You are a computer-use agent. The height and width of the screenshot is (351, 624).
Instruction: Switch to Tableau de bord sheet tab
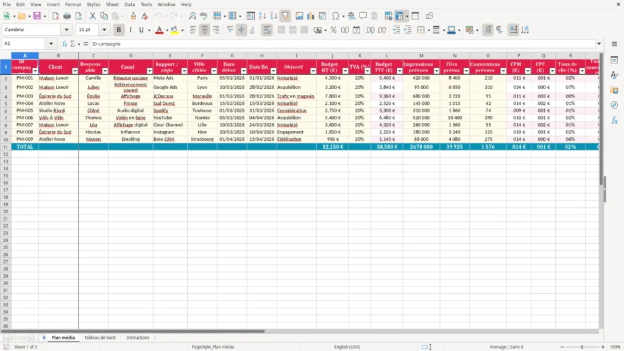100,338
